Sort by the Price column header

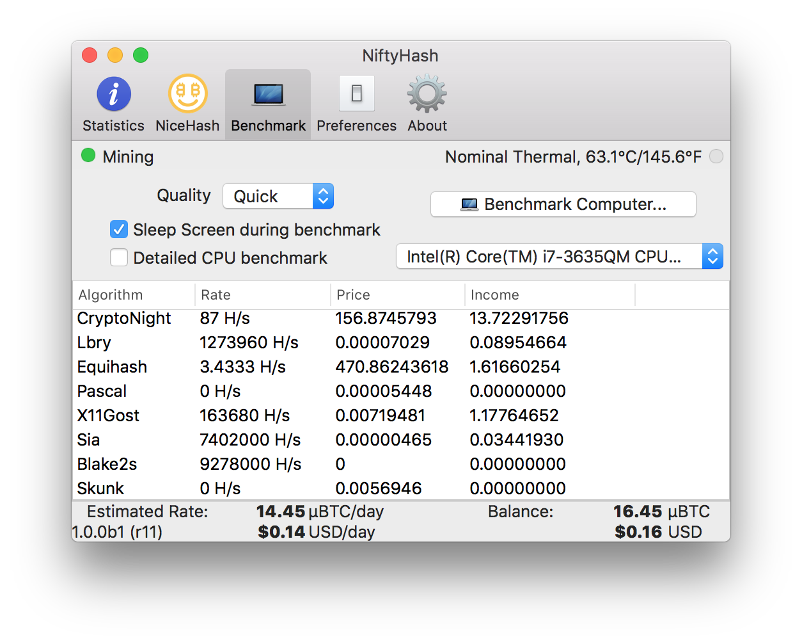click(x=398, y=295)
